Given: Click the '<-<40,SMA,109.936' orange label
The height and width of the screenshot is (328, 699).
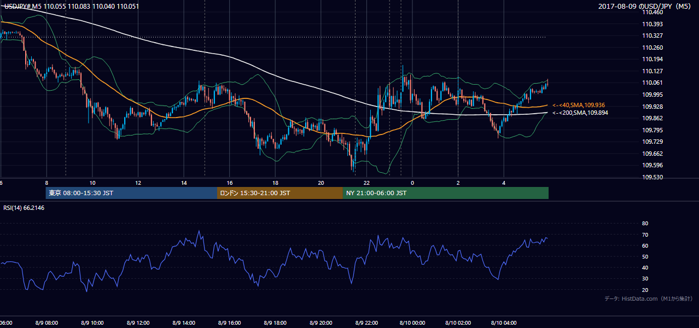Looking at the screenshot, I should tap(579, 105).
